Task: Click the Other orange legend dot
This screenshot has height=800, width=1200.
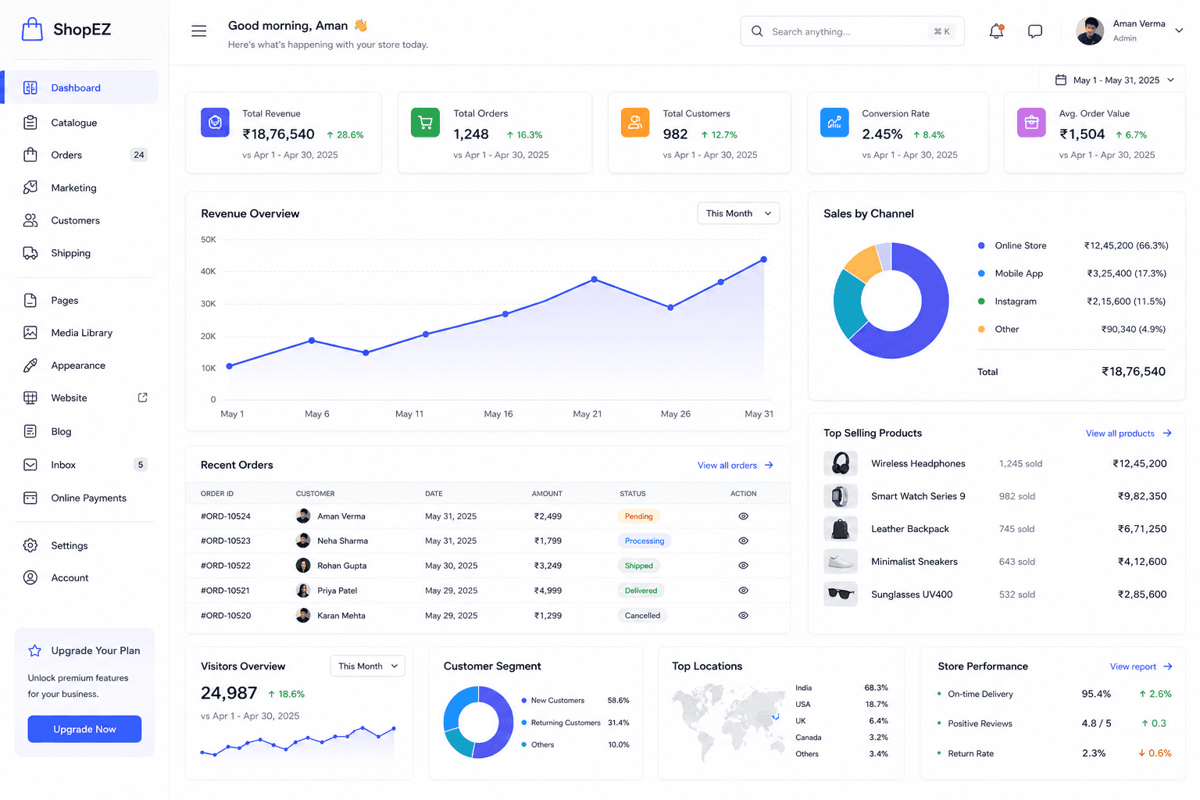Action: click(981, 329)
